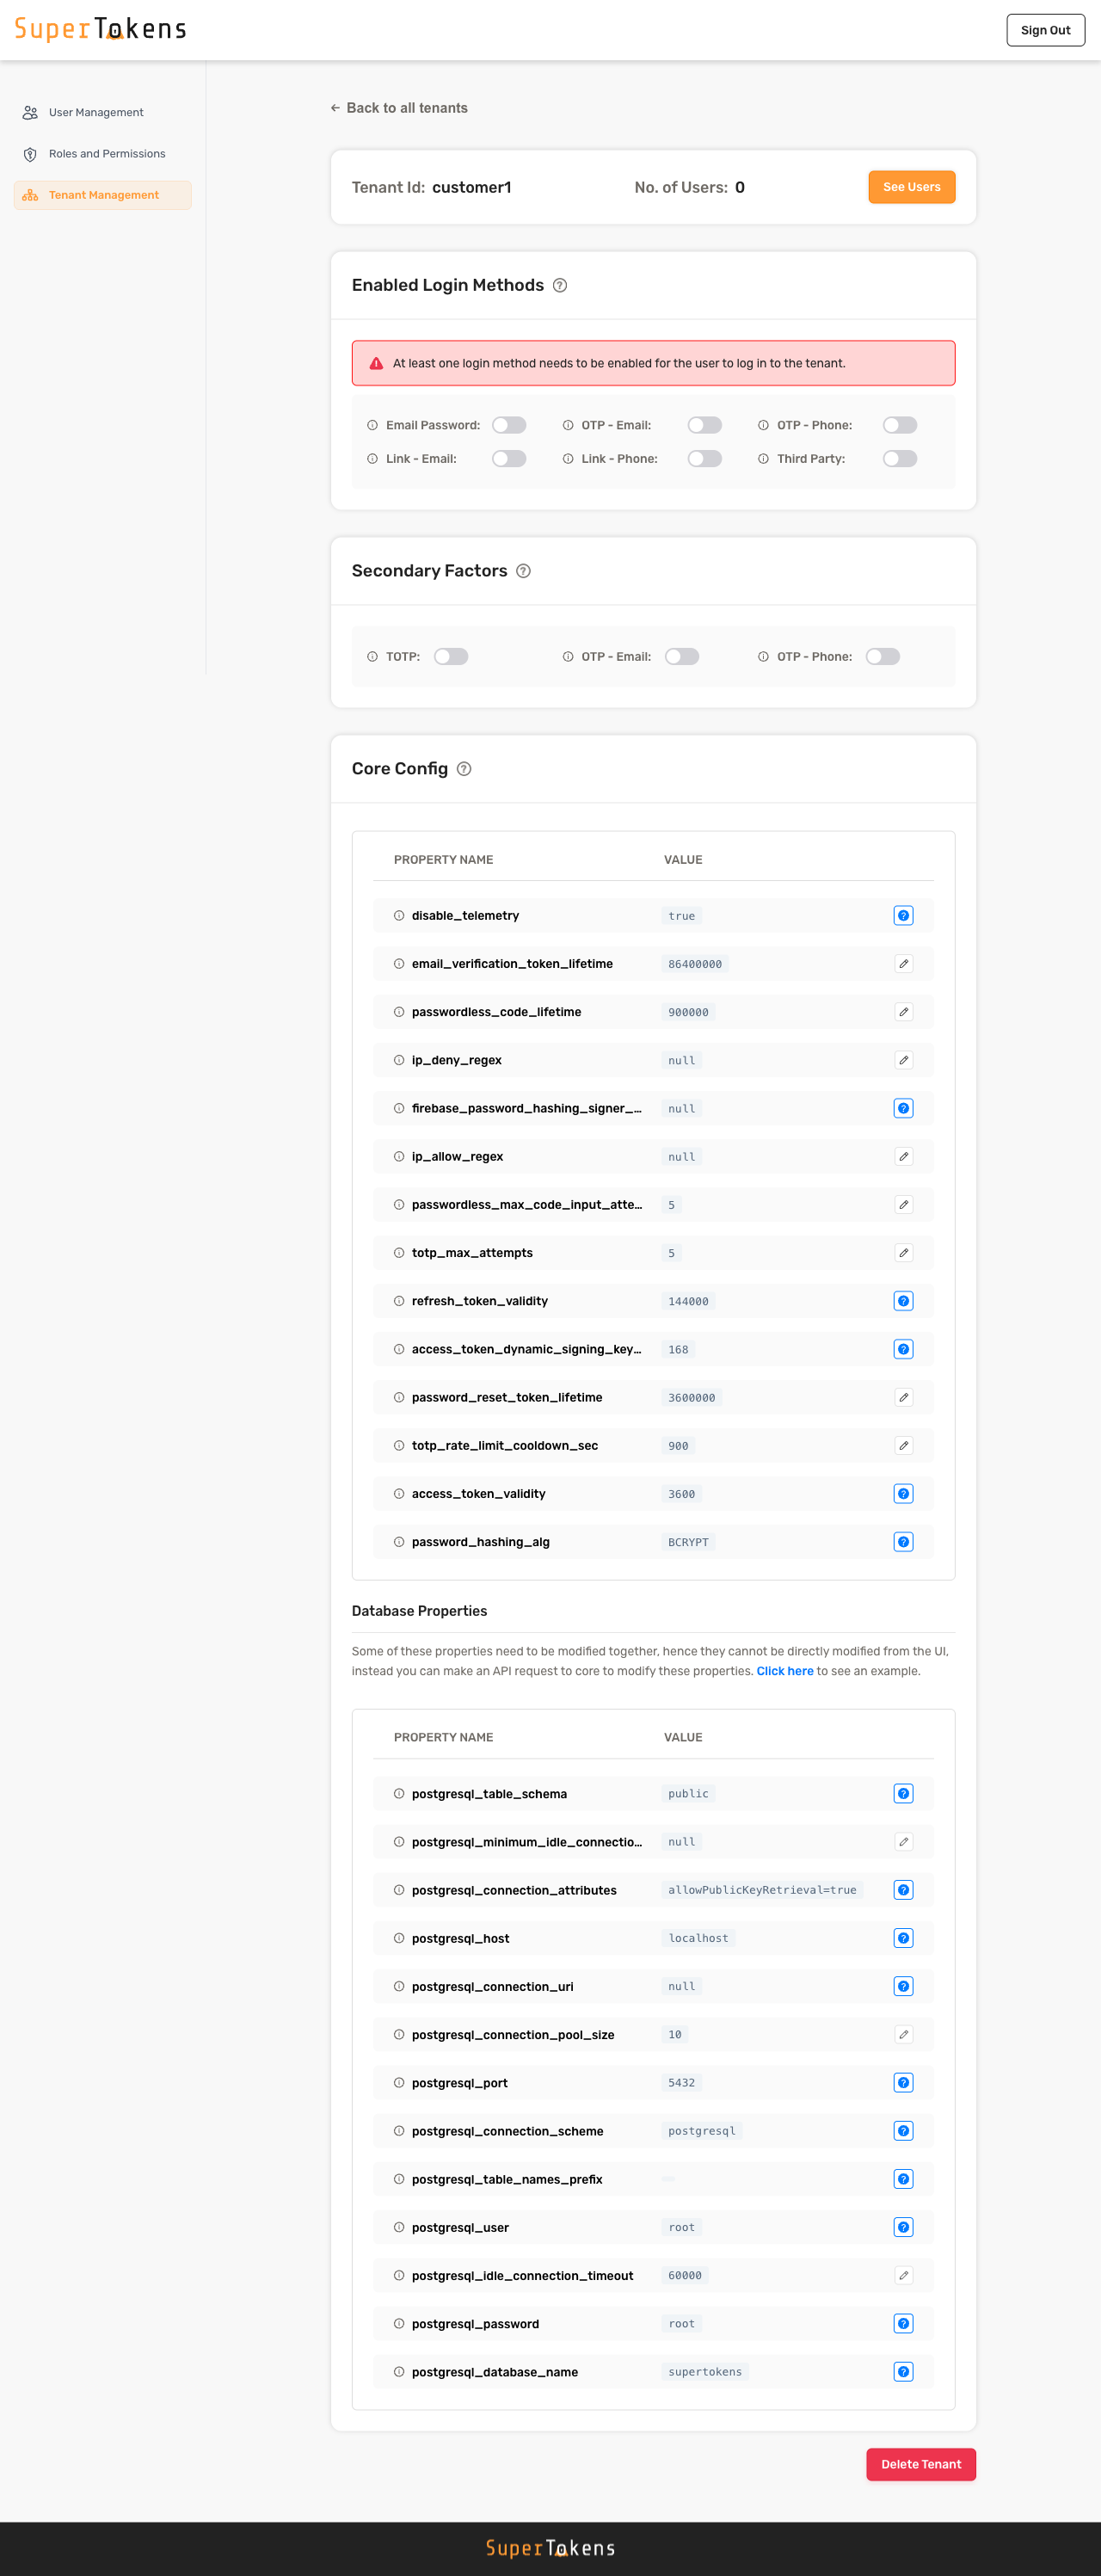1101x2576 pixels.
Task: Enable Link - Phone login toggle
Action: coord(704,459)
